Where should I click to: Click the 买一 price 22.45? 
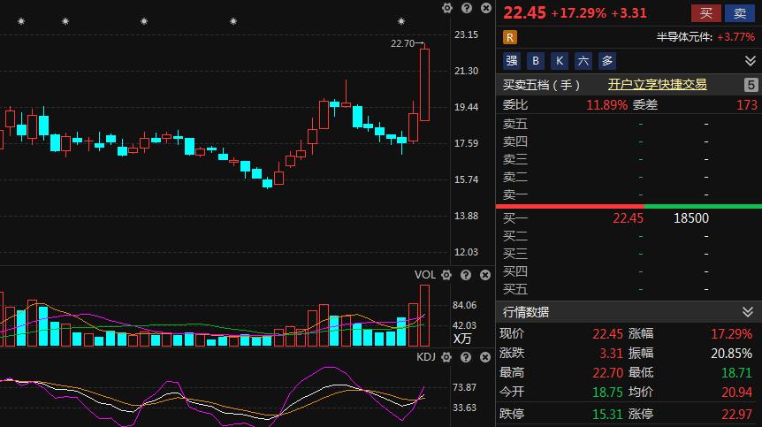(x=628, y=218)
